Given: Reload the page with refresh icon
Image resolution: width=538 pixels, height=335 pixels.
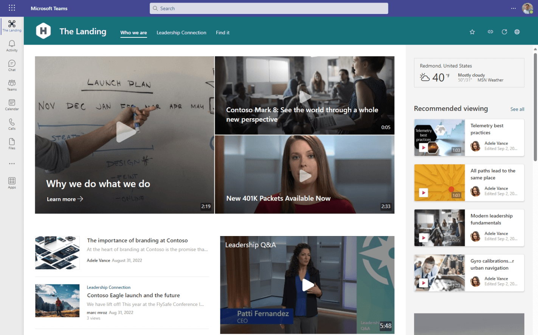Looking at the screenshot, I should pos(504,32).
